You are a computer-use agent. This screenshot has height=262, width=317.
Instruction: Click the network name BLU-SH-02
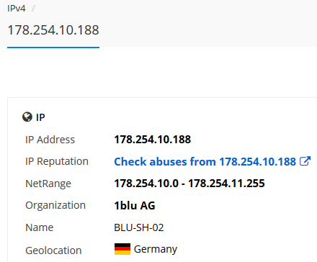(x=139, y=227)
